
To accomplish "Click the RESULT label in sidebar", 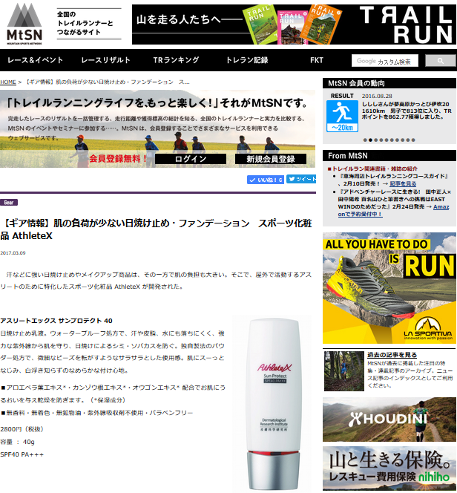I will (342, 96).
